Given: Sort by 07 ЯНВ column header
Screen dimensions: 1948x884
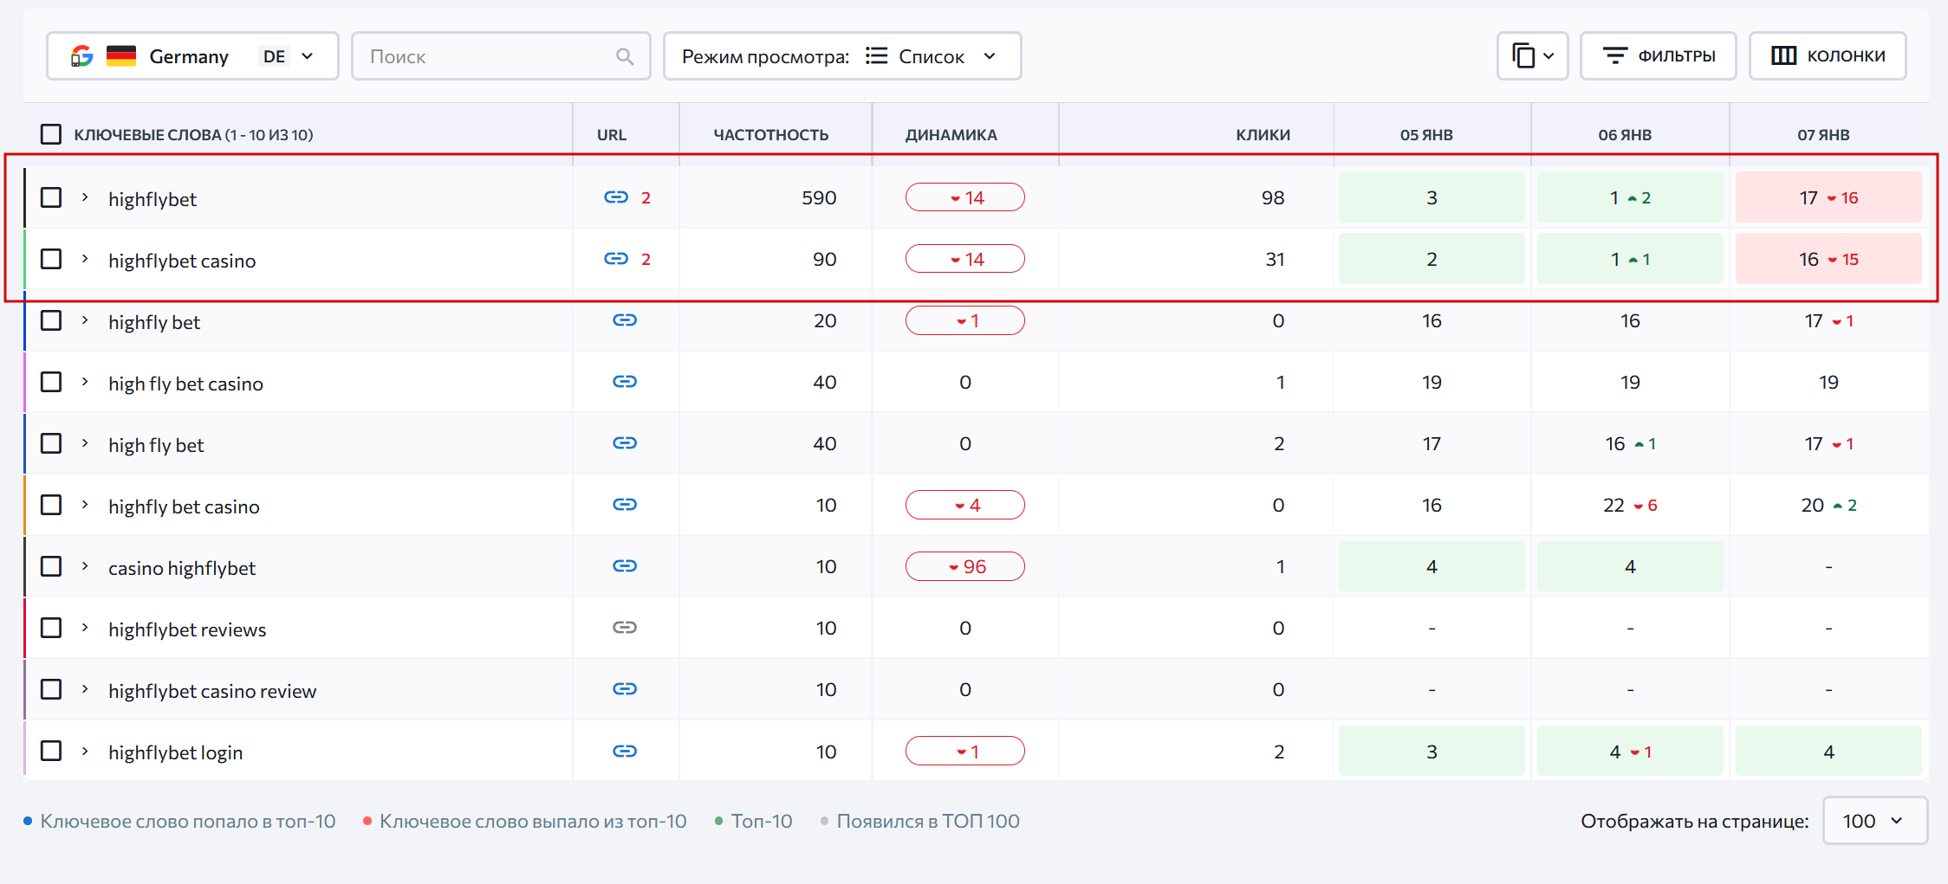Looking at the screenshot, I should [1823, 135].
